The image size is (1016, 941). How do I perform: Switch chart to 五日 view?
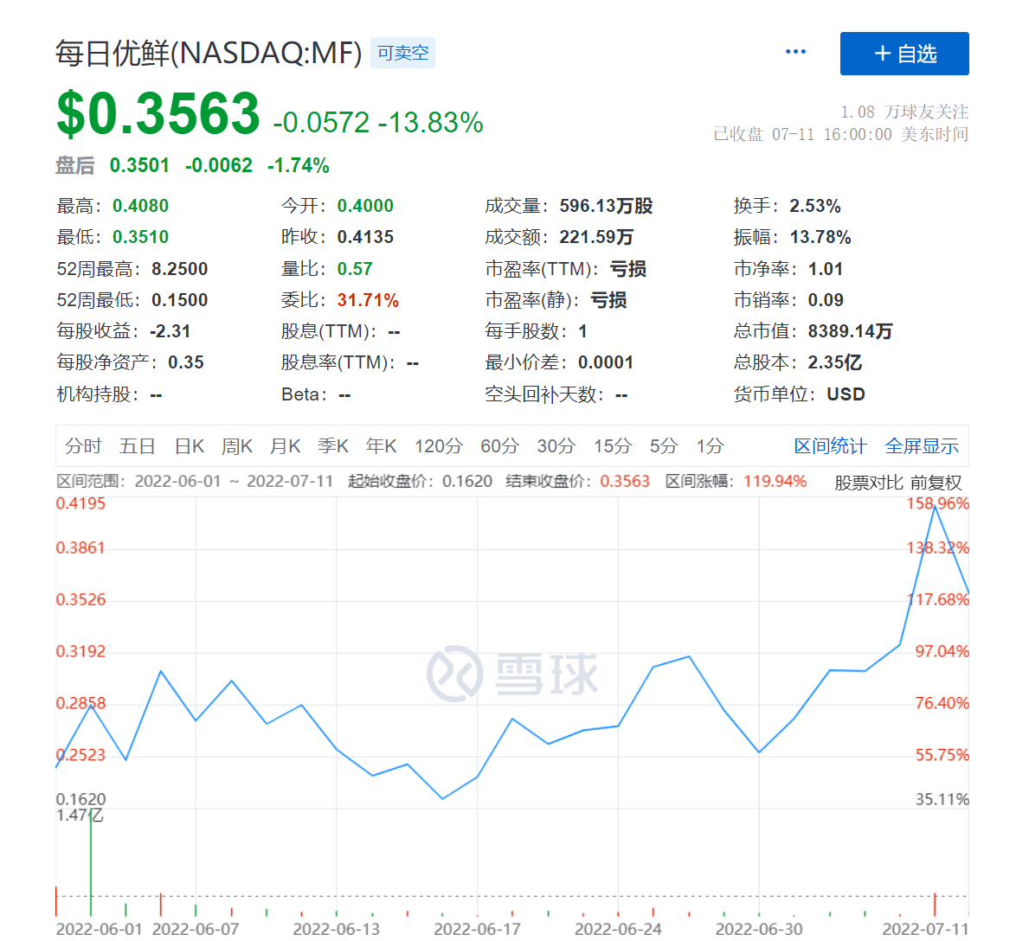[x=138, y=446]
